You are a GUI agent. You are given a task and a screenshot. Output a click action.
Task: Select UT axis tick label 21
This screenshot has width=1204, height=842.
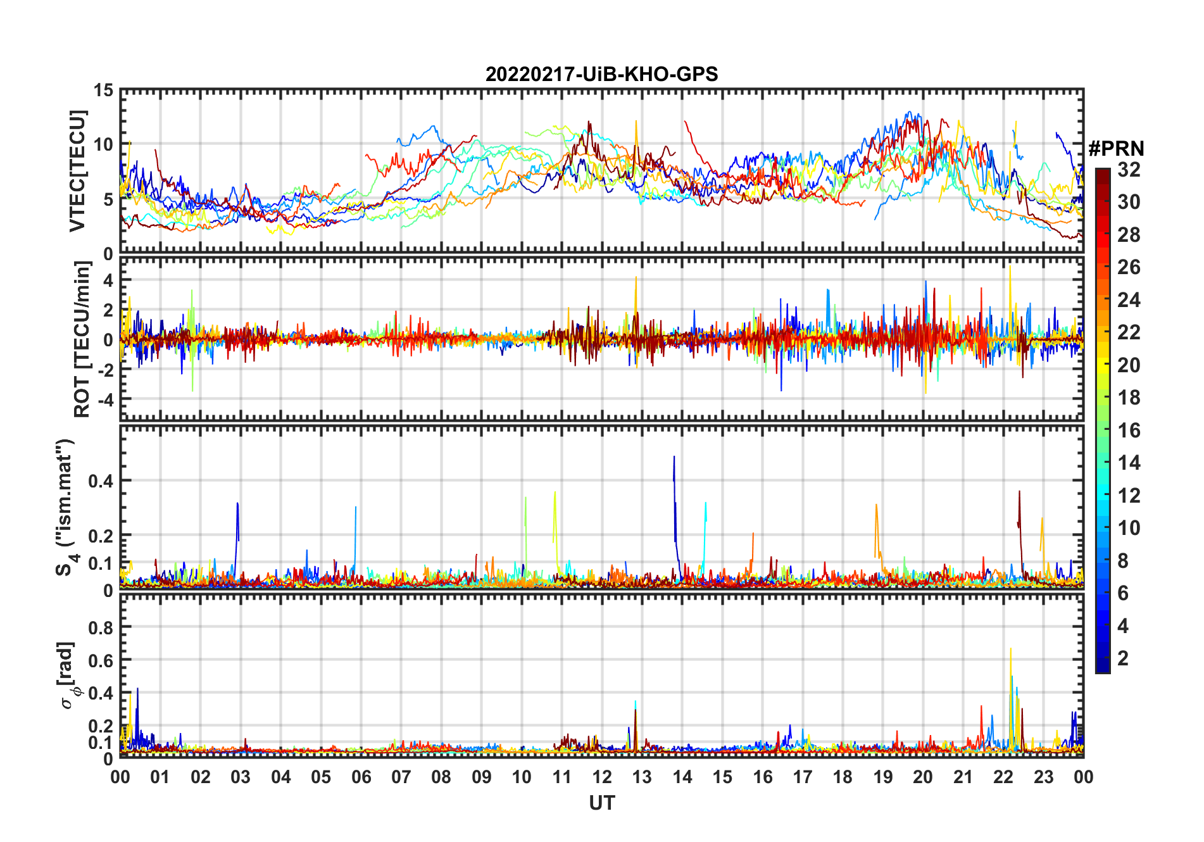tap(963, 777)
